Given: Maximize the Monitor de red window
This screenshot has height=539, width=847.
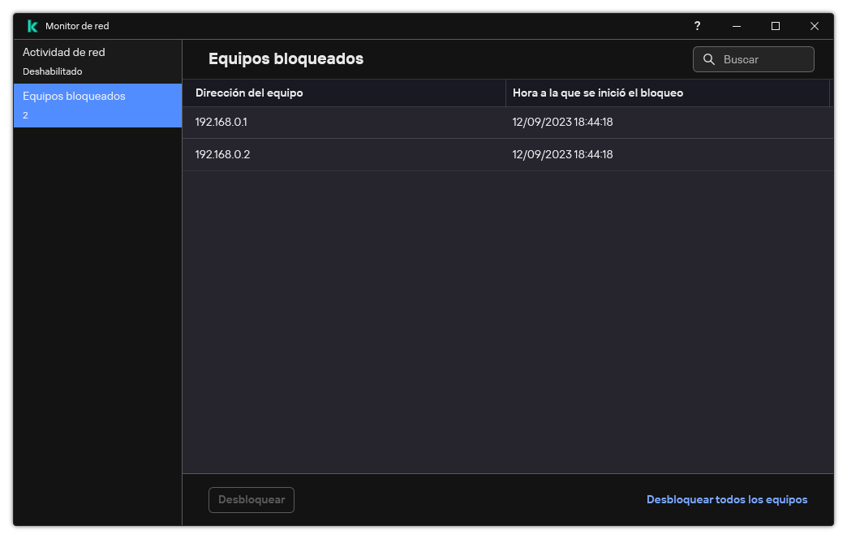Looking at the screenshot, I should (776, 26).
